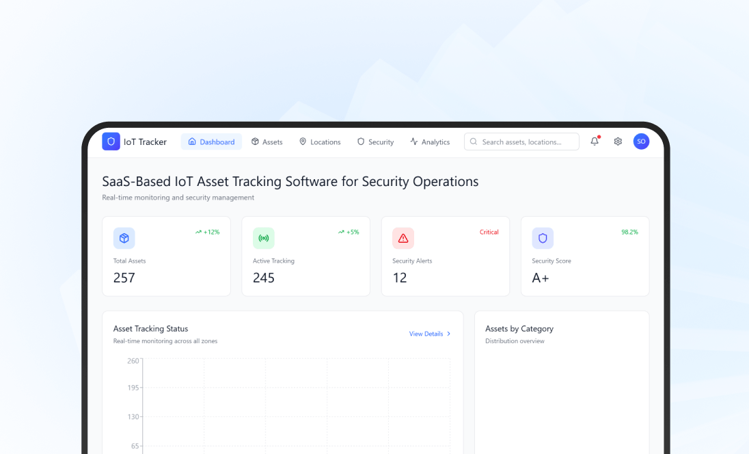The image size is (749, 454).
Task: Click the +12% trend indicator
Action: [x=208, y=232]
